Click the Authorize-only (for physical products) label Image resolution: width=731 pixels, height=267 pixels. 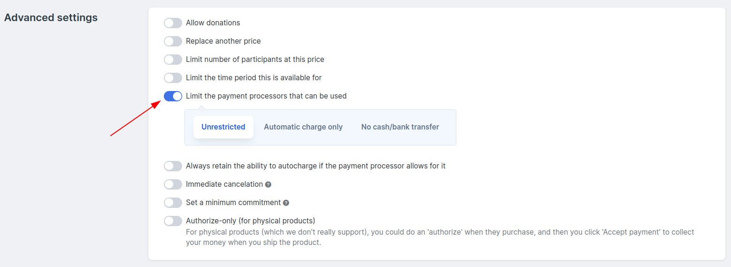[x=250, y=221]
